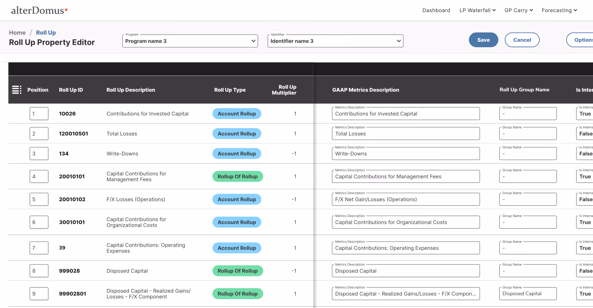The height and width of the screenshot is (308, 593).
Task: Edit position field for Roll Up ID 39
Action: (39, 248)
